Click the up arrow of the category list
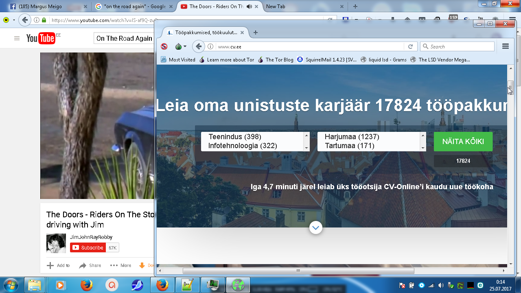This screenshot has height=293, width=521. tap(306, 136)
